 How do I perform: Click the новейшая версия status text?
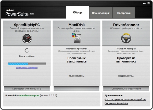pos(29,96)
